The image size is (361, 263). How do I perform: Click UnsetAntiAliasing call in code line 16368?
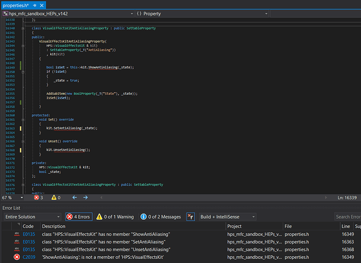click(69, 150)
